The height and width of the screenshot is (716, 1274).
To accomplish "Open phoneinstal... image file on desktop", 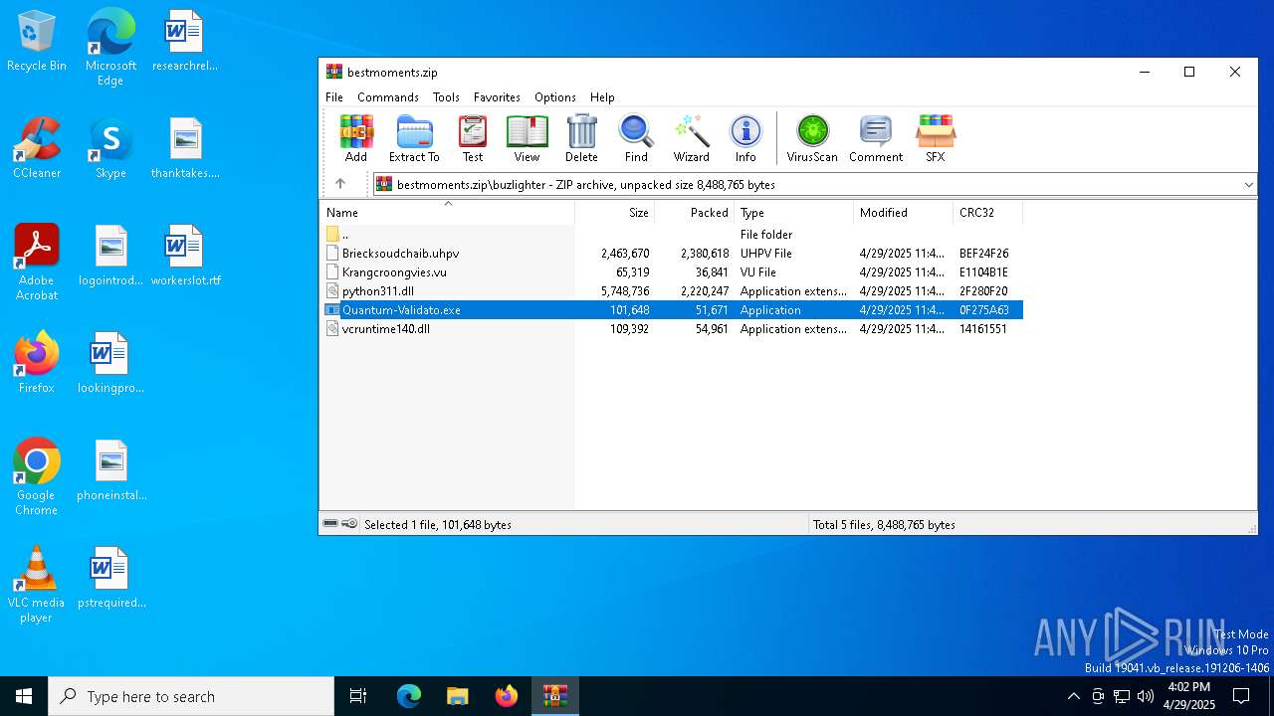I will 111,470.
